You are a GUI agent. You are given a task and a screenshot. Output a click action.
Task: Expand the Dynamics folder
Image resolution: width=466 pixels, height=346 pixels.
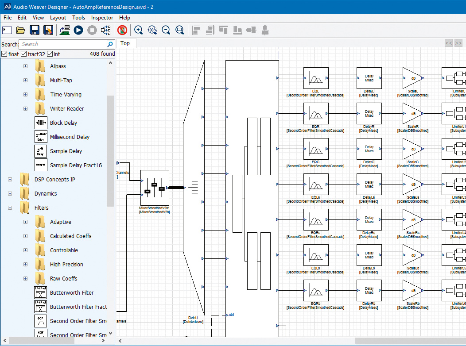10,193
